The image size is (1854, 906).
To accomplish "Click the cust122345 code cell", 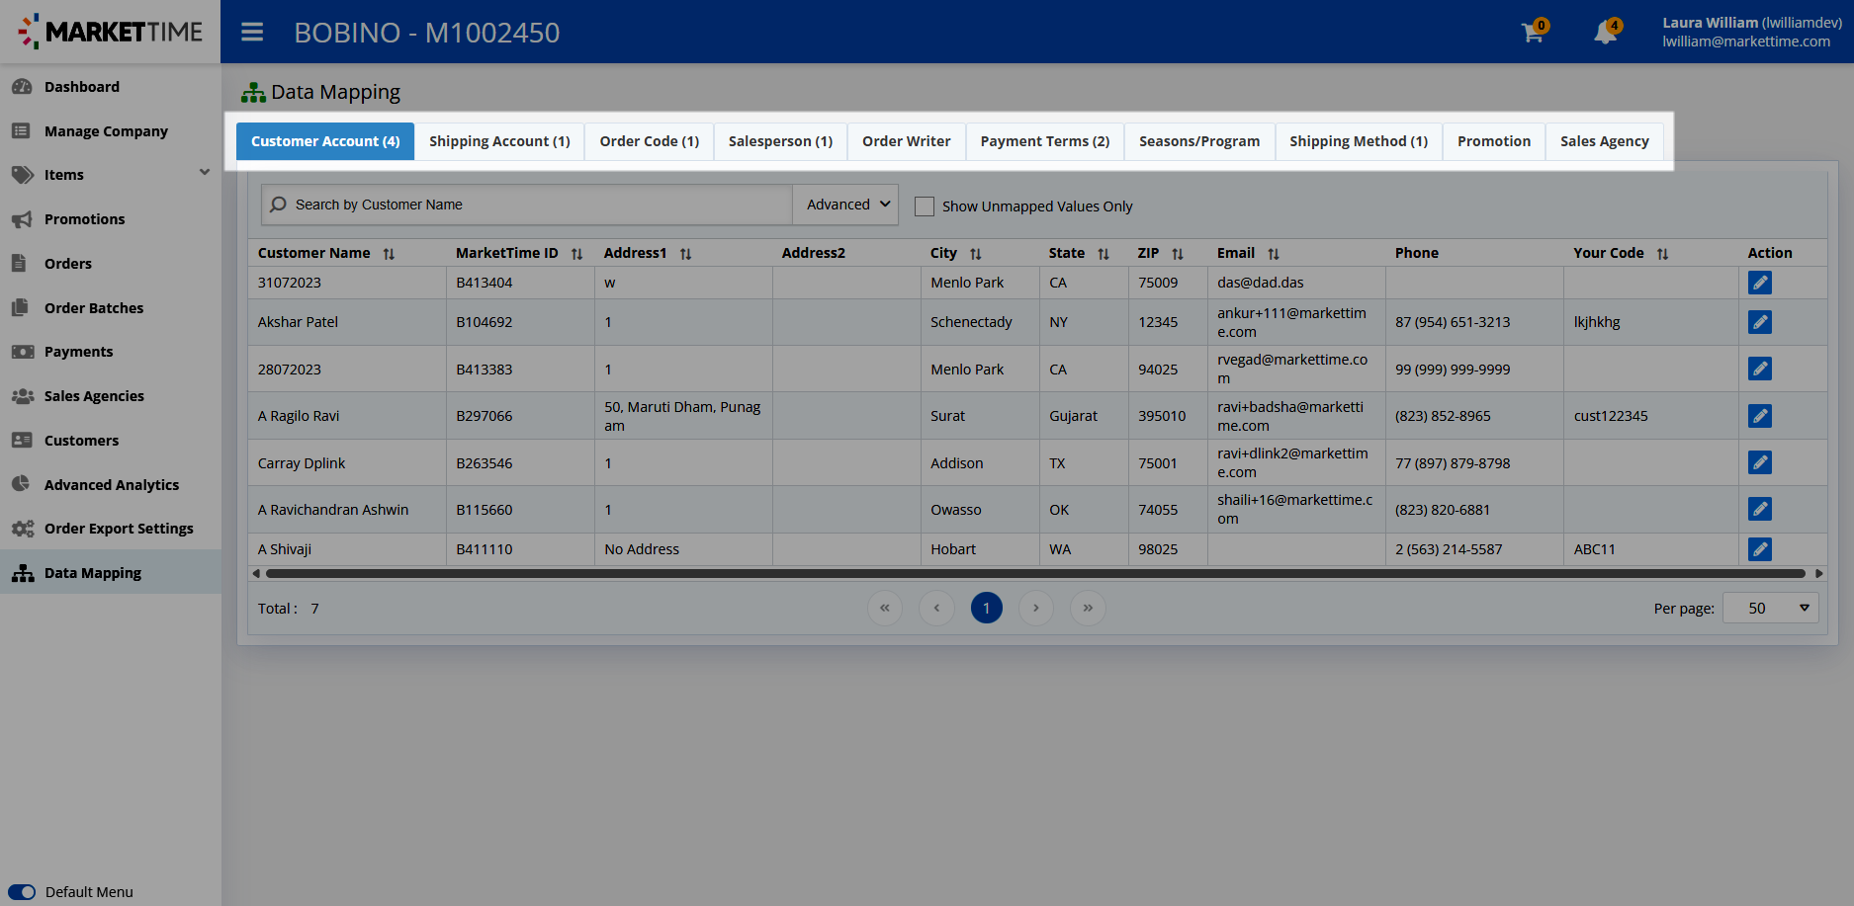I will pos(1650,416).
